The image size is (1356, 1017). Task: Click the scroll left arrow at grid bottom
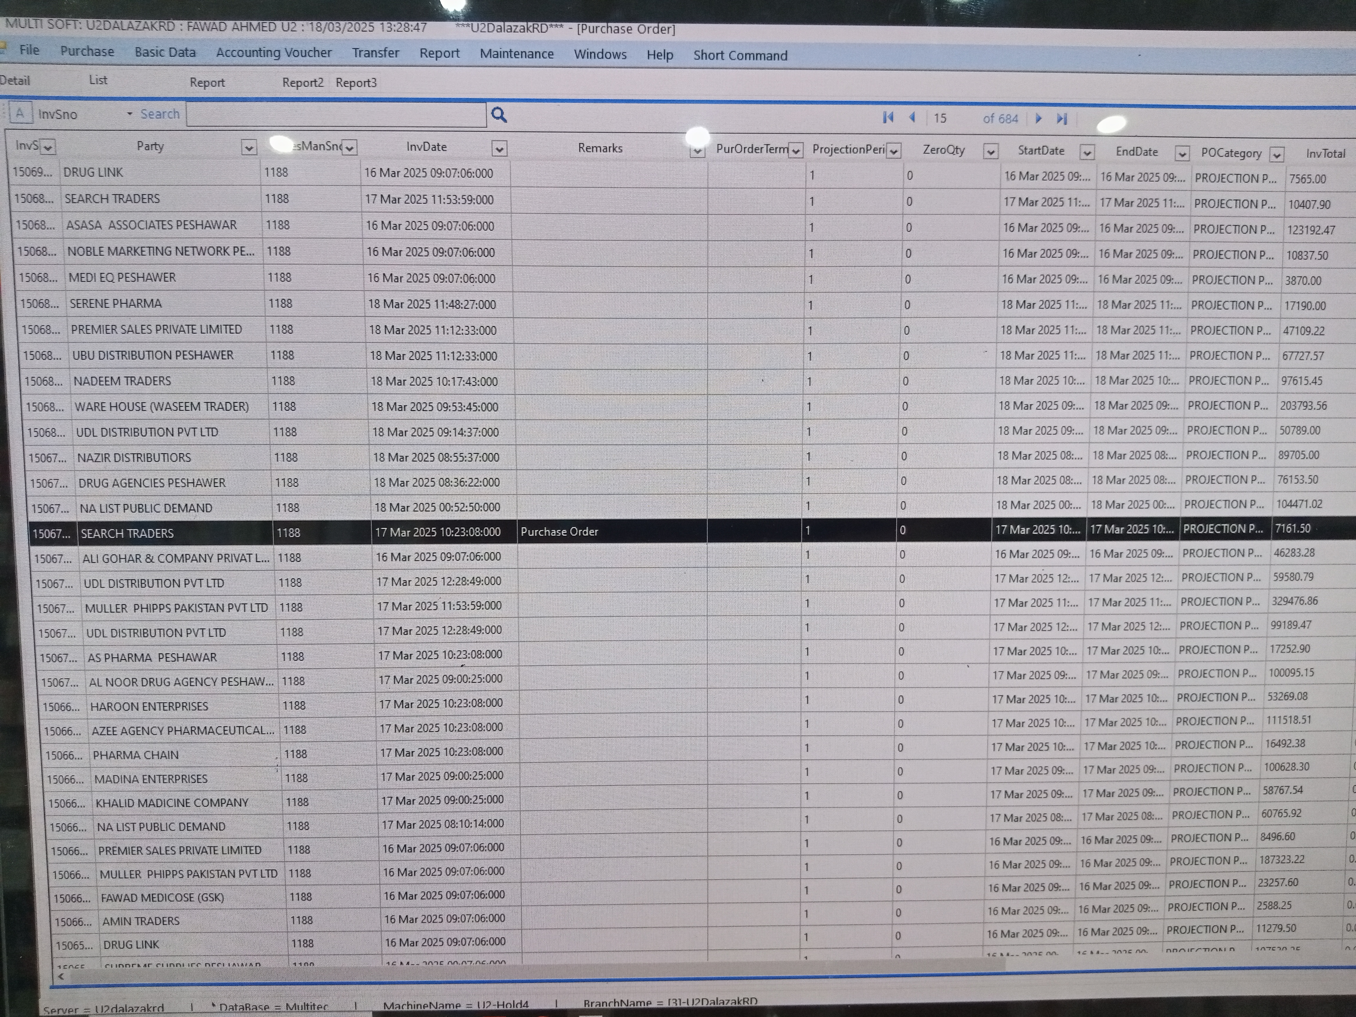point(61,977)
